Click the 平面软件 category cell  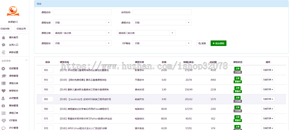click(x=139, y=80)
